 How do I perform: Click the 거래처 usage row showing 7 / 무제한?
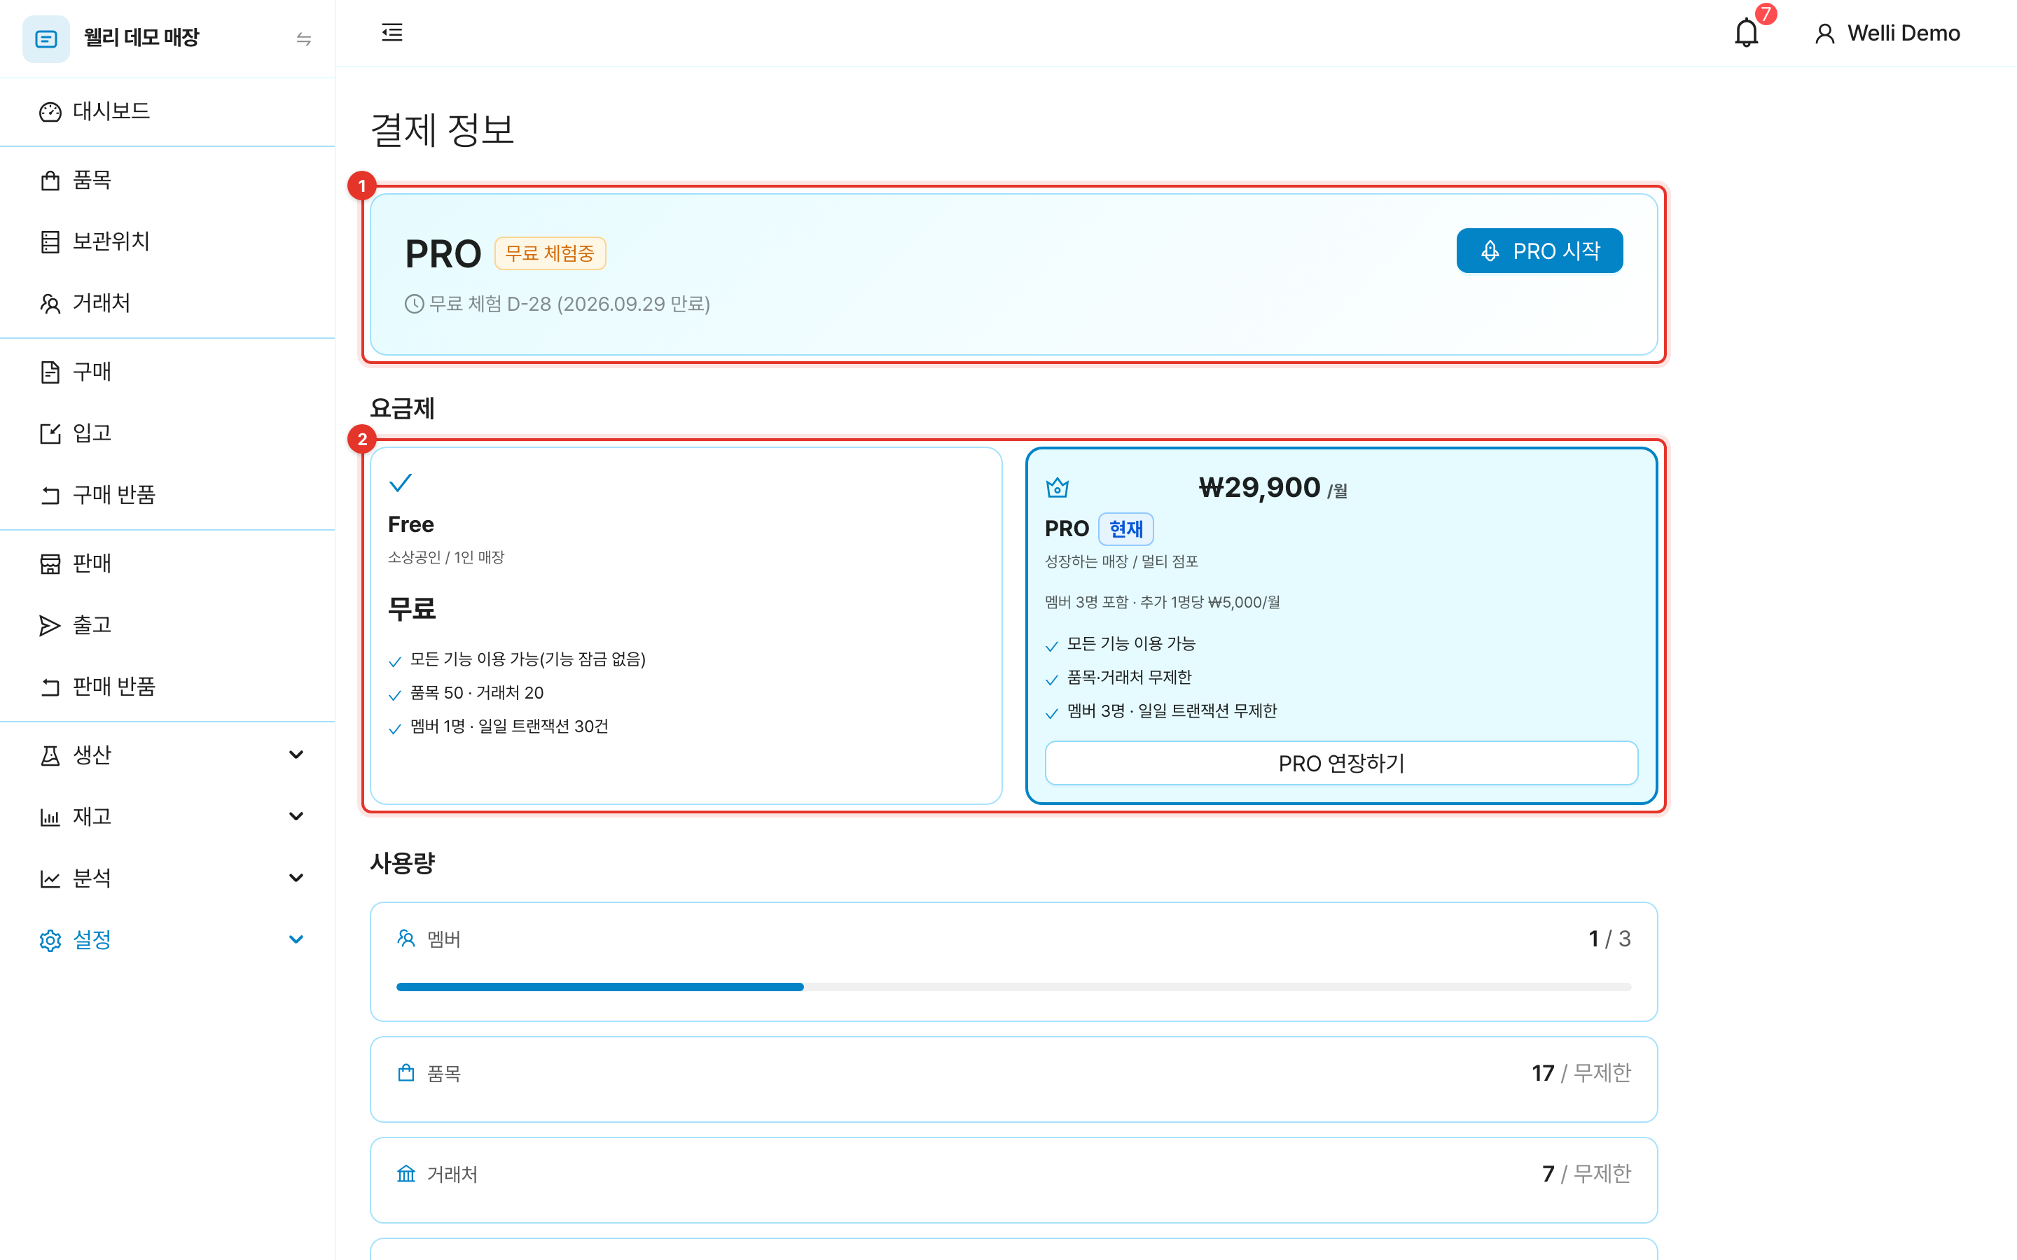point(1013,1180)
